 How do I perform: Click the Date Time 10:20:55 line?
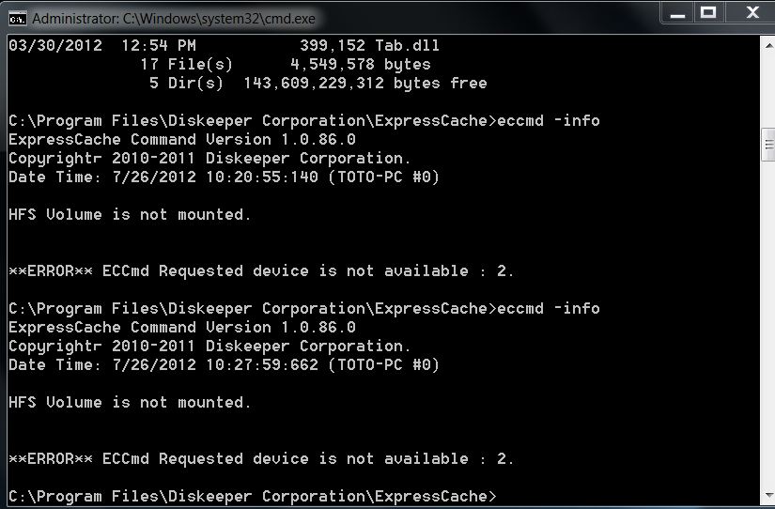pyautogui.click(x=224, y=177)
